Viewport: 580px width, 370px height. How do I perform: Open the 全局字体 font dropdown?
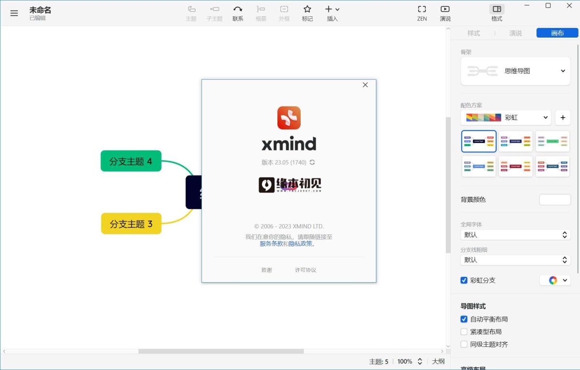tap(516, 235)
